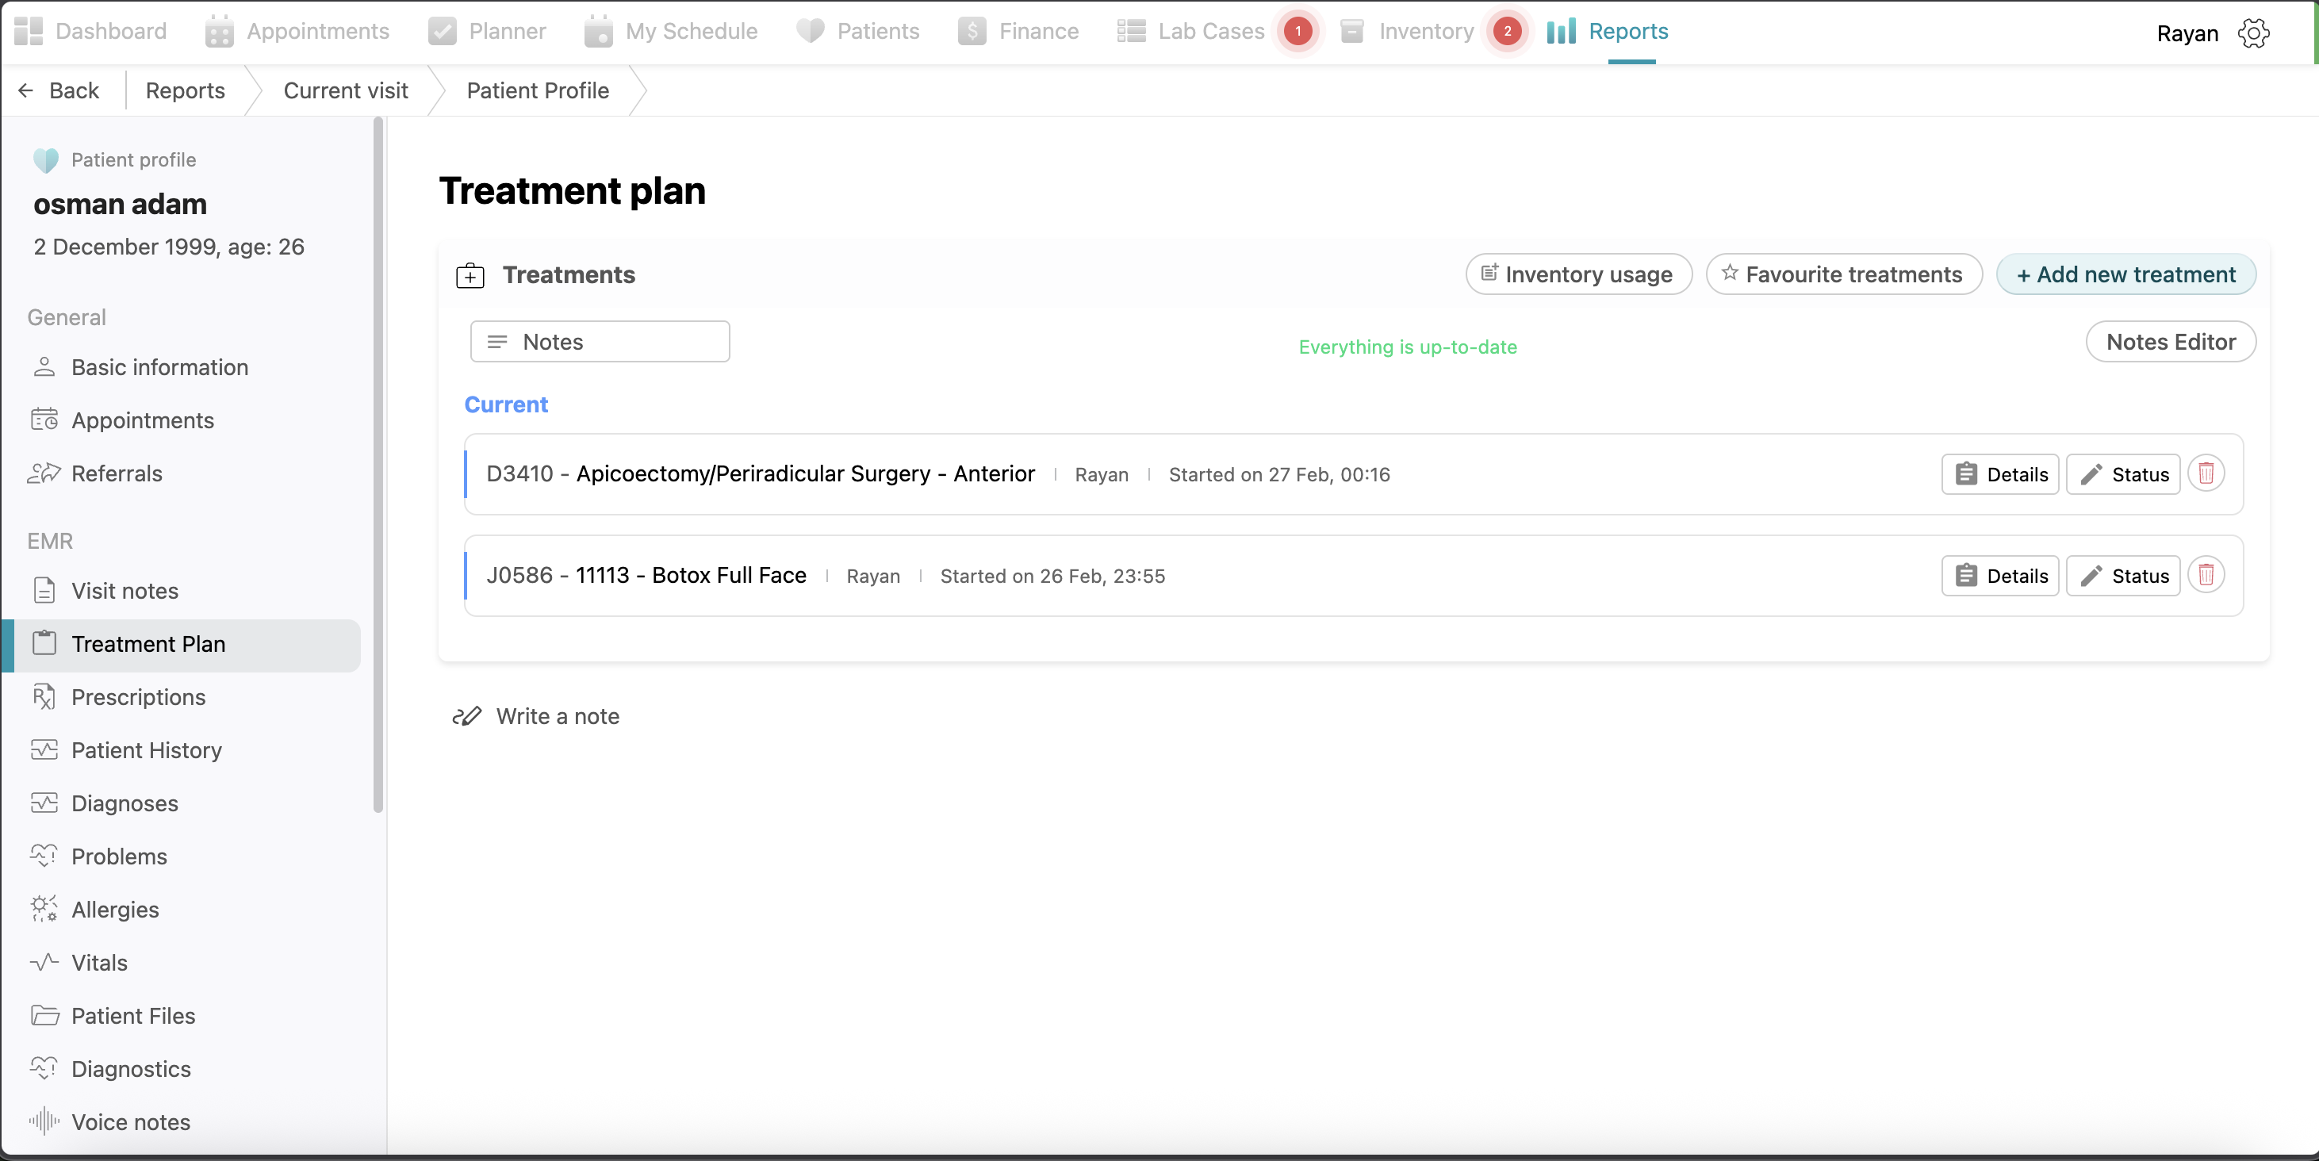Switch to the Finance tab
The image size is (2319, 1161).
click(x=1018, y=32)
